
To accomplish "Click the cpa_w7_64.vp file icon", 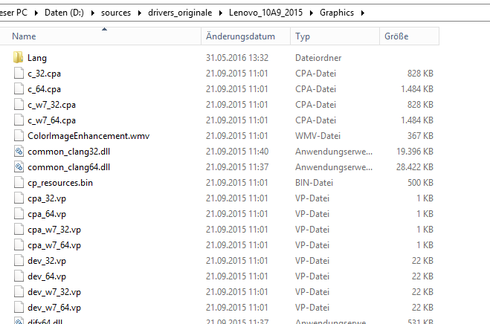I will (19, 245).
